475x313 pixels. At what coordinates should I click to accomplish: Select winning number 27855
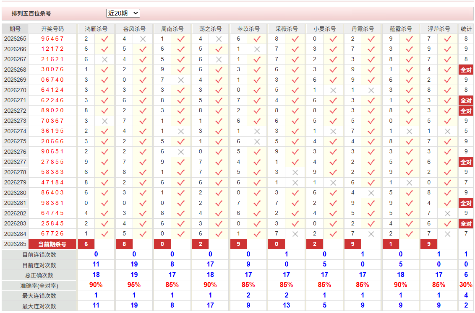point(52,162)
